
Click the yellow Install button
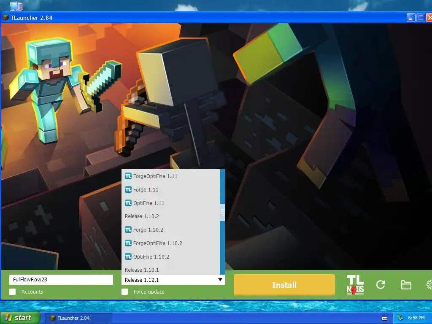284,285
